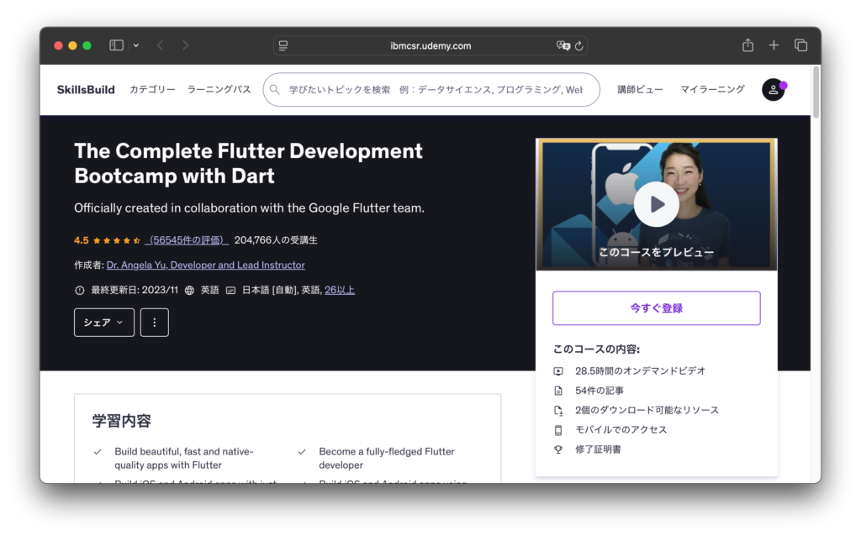861x536 pixels.
Task: Click the SkillsBuild logo
Action: 86,89
